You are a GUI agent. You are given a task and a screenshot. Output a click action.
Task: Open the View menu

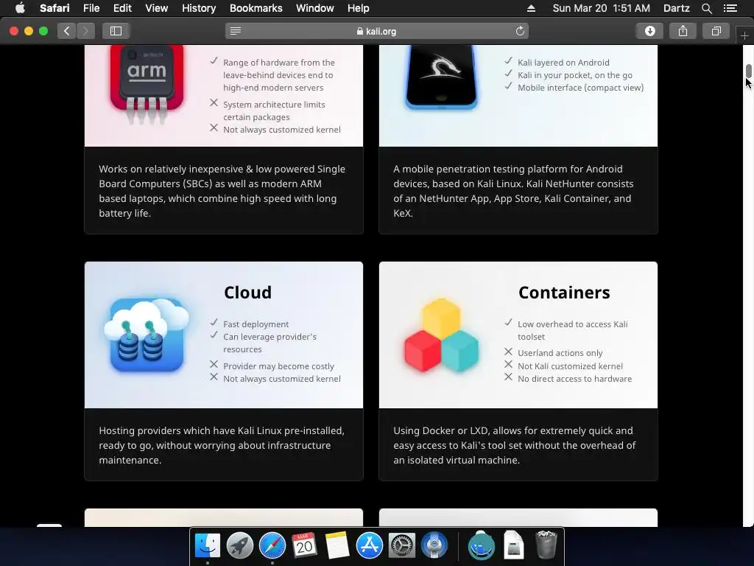click(x=157, y=8)
